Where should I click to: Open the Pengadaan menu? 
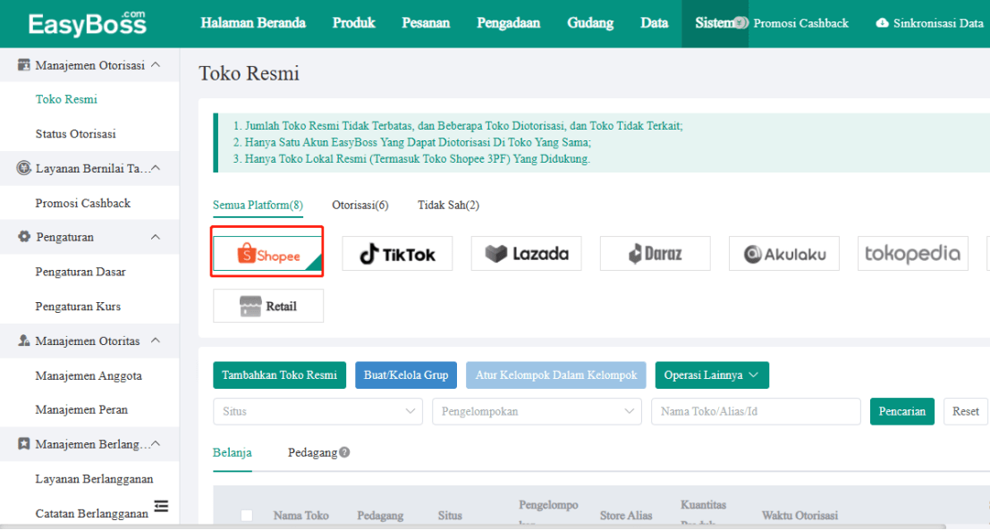pos(508,23)
